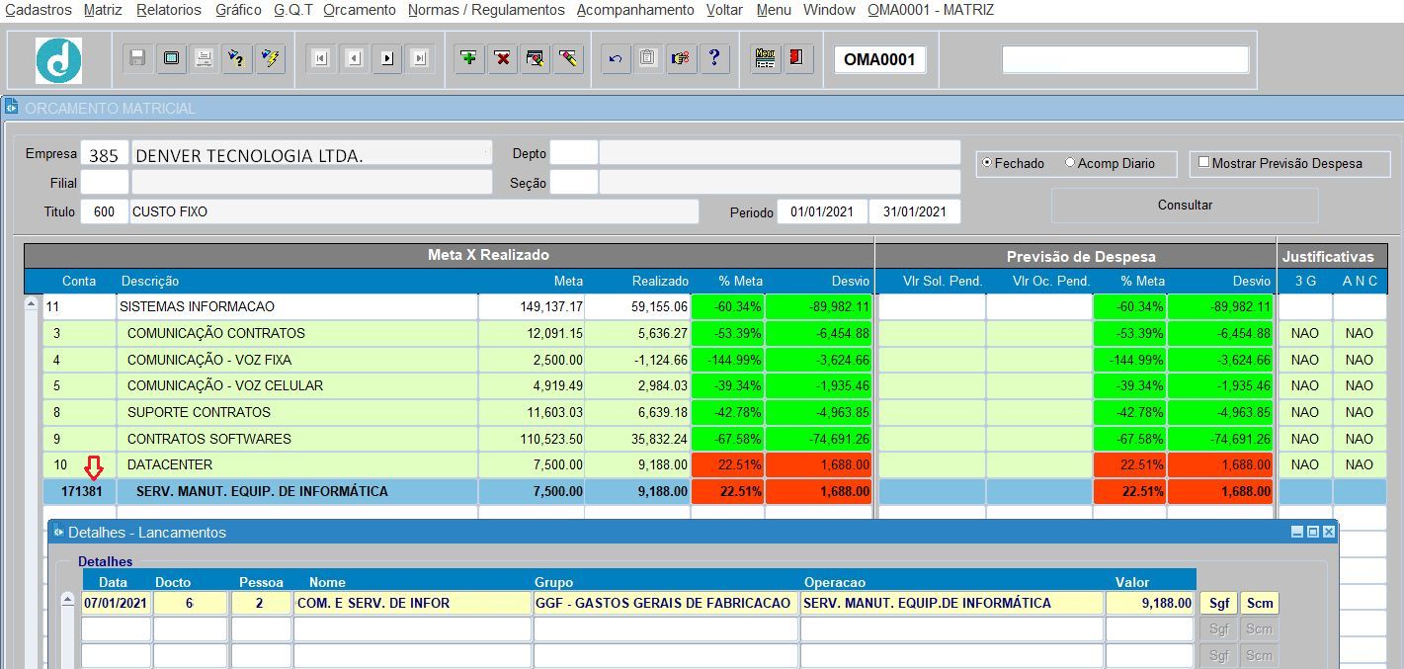
Task: Open the Relatorios menu
Action: pos(169,10)
